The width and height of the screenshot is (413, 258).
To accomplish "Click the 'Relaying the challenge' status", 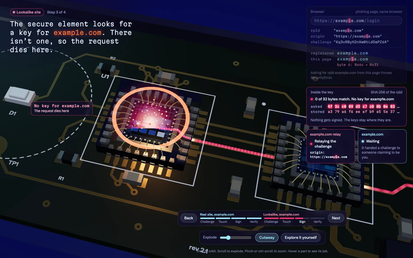I will 325,144.
